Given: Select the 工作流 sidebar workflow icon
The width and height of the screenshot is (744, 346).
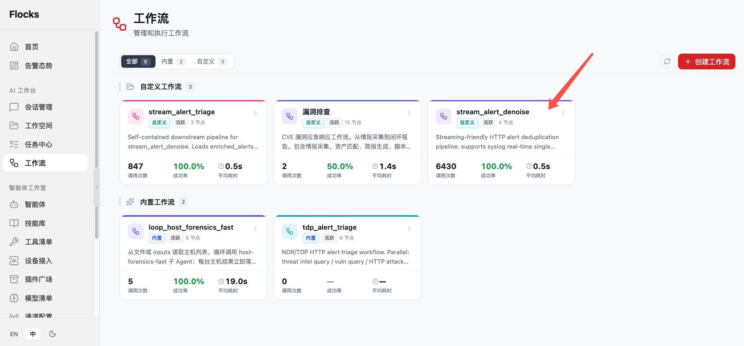Looking at the screenshot, I should click(14, 163).
